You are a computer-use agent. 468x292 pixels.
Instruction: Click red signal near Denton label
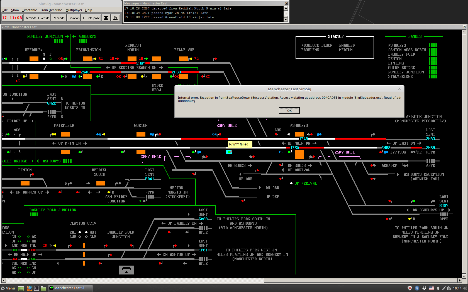pos(32,175)
